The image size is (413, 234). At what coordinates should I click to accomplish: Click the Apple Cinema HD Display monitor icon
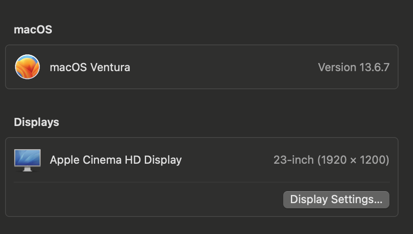(27, 160)
